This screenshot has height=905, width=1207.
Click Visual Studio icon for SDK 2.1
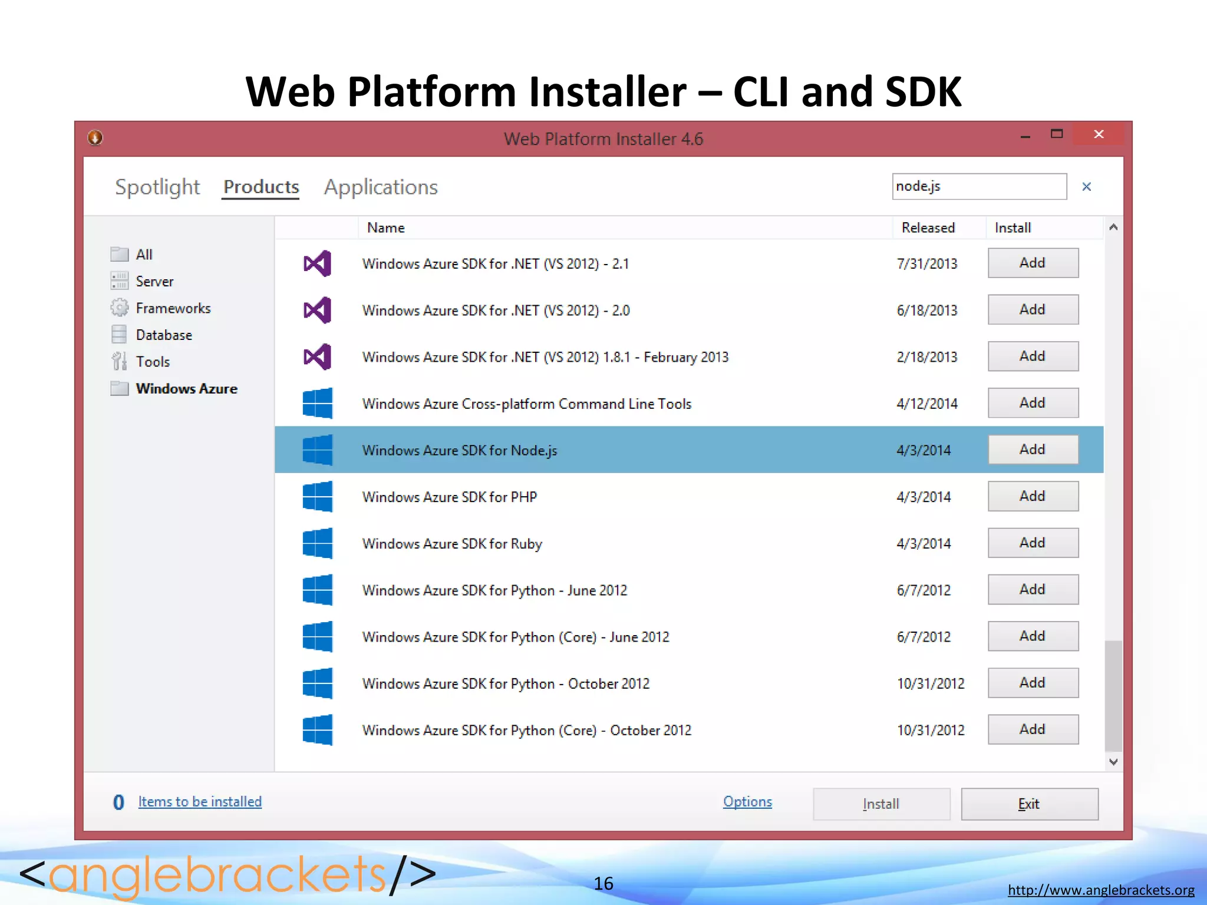pyautogui.click(x=317, y=263)
